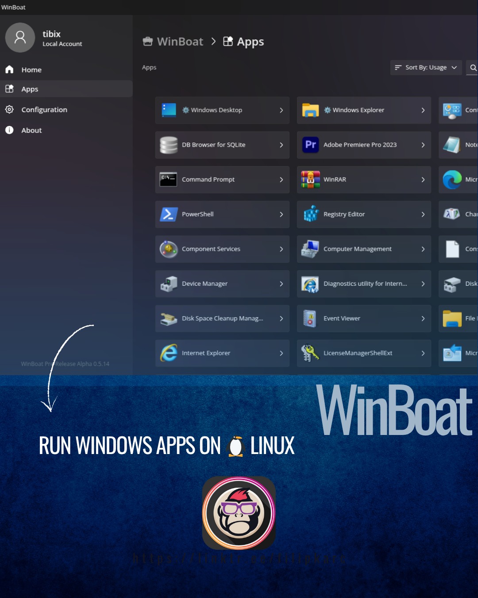Viewport: 478px width, 598px height.
Task: Expand the WinRAR chevron
Action: click(423, 179)
